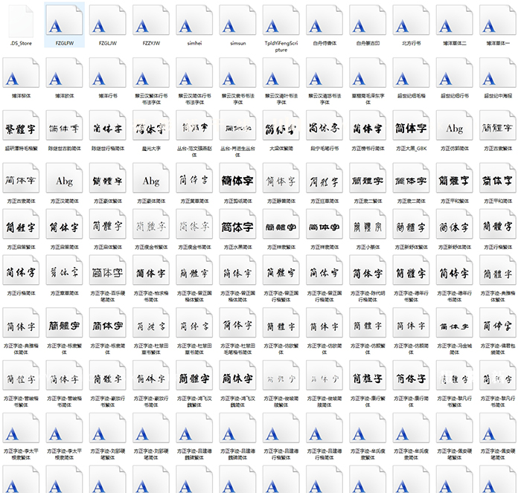Click the 博洋柳体 font file icon
This screenshot has width=521, height=493.
pos(21,73)
